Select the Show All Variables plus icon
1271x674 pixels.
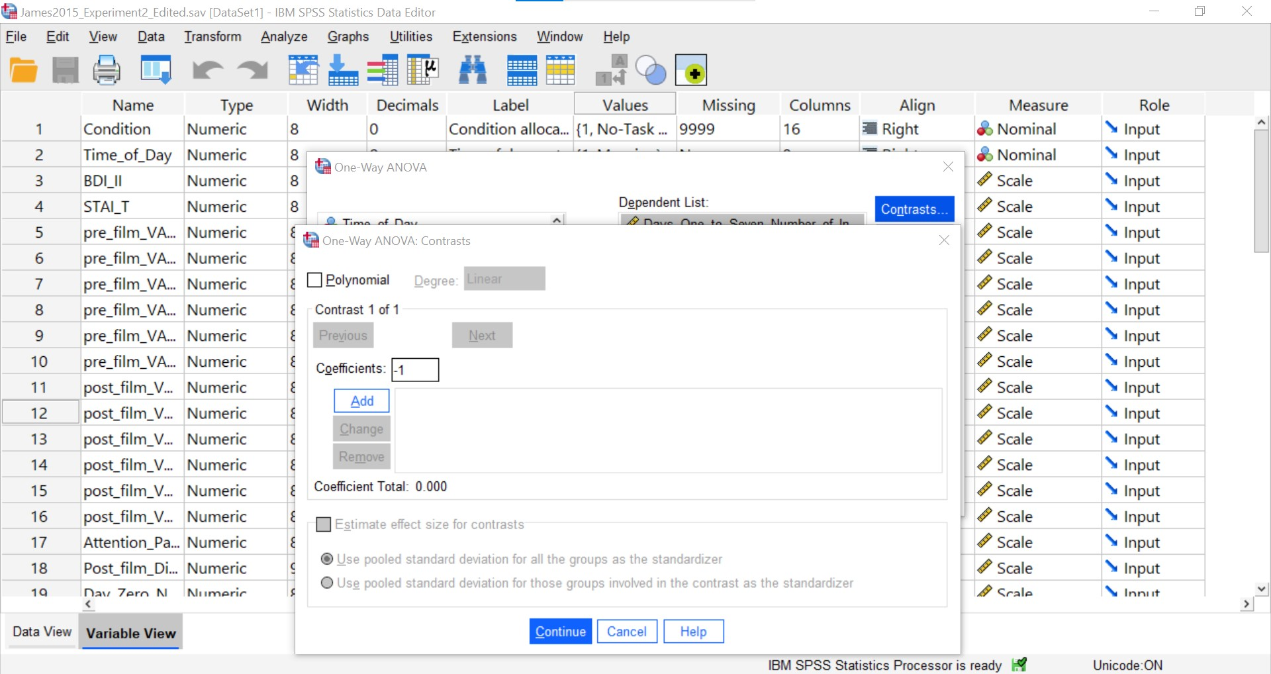(x=691, y=70)
